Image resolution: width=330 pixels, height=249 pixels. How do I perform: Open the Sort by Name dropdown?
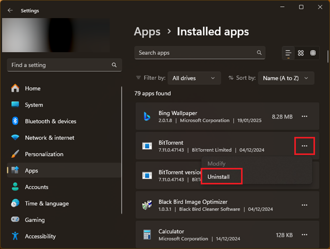[x=286, y=78]
